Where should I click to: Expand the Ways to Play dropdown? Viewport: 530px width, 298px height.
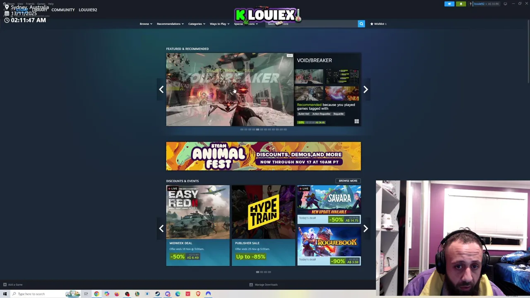(219, 24)
